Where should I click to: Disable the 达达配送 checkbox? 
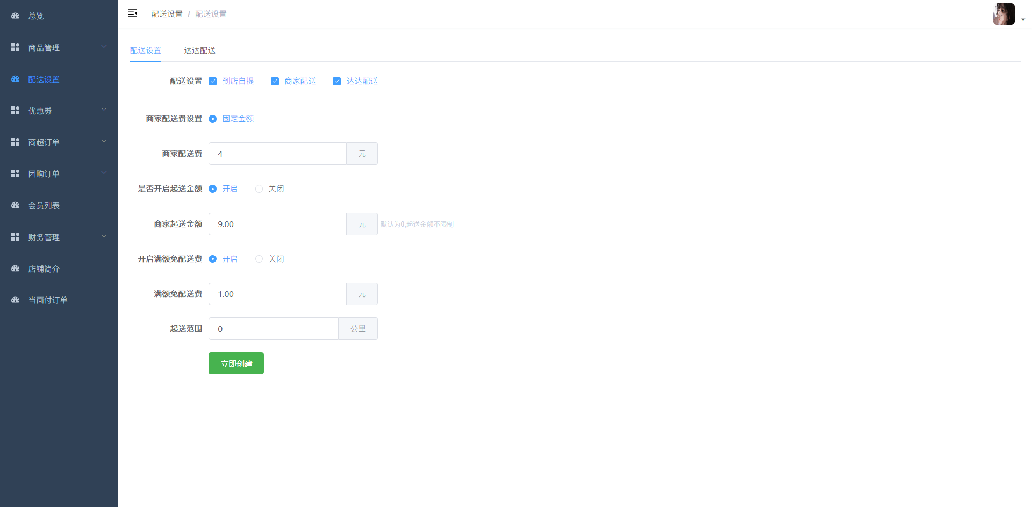(x=337, y=82)
